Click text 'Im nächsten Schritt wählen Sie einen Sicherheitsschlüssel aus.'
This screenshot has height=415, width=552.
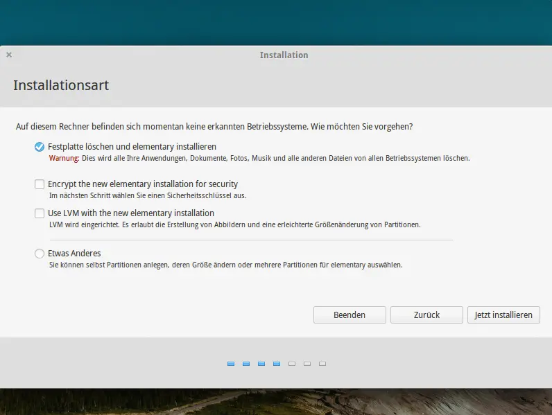(148, 196)
